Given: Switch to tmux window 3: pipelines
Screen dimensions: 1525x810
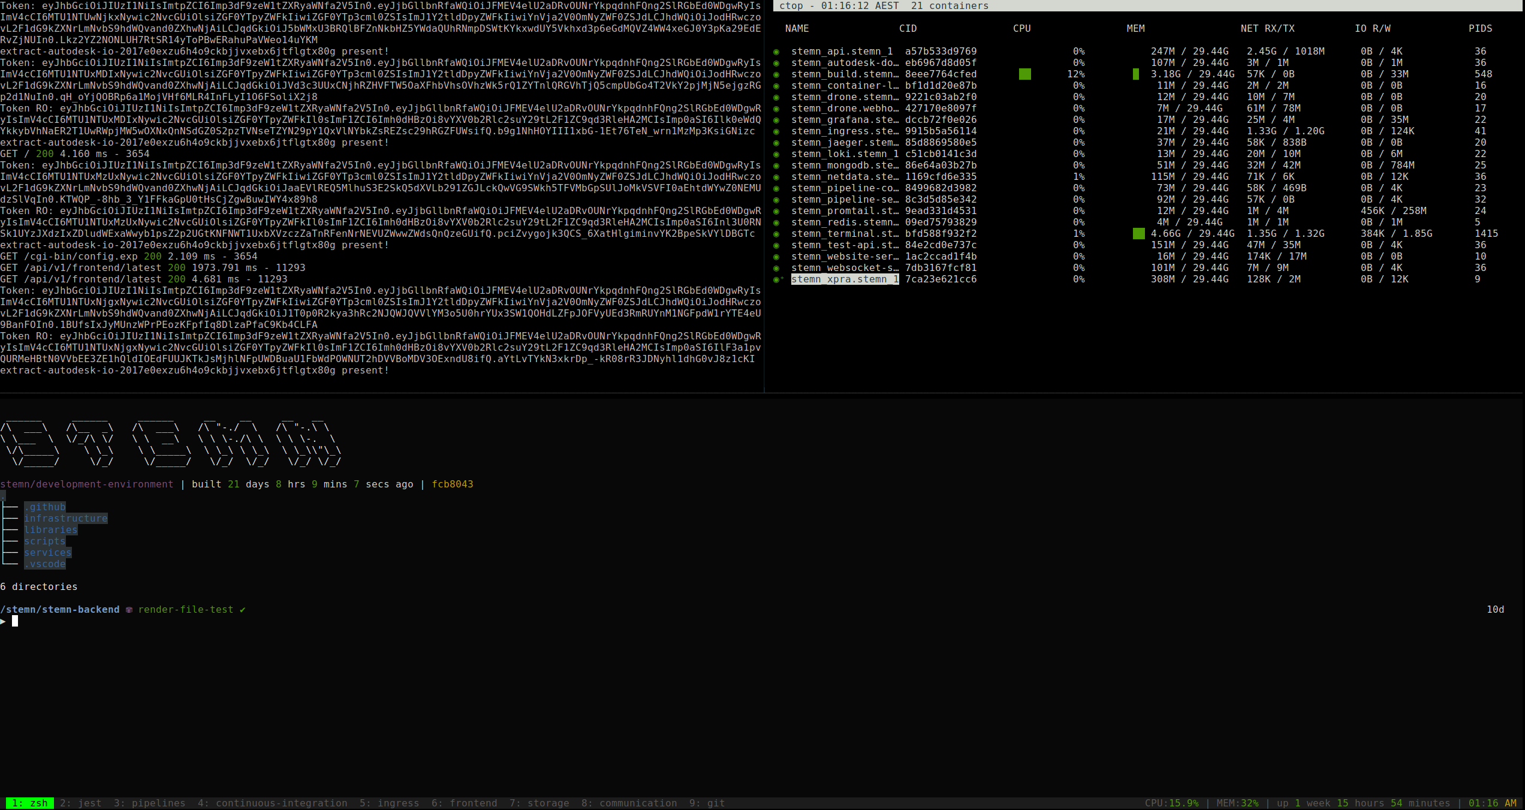Looking at the screenshot, I should 150,803.
